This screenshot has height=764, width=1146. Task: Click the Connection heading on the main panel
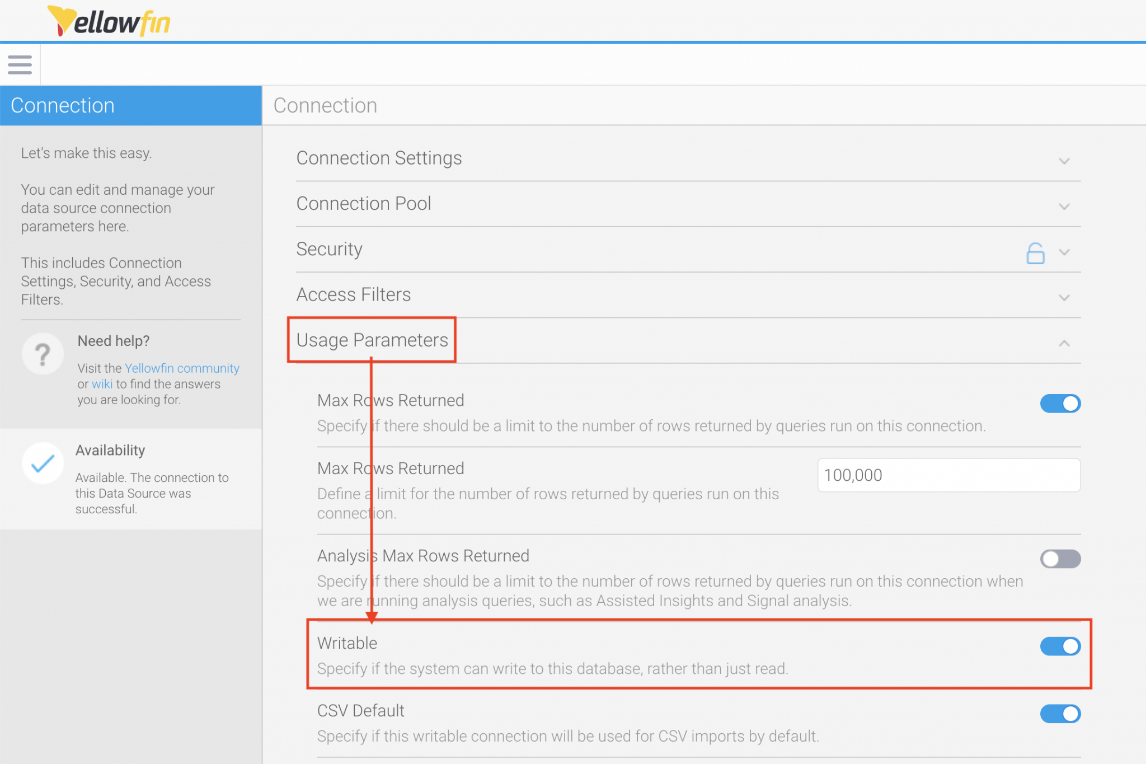tap(325, 105)
